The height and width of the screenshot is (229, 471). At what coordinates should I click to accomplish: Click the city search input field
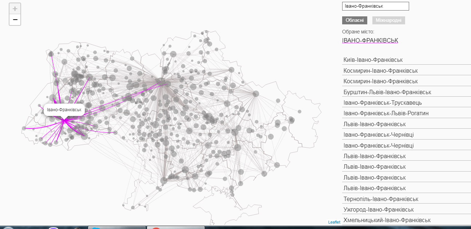tap(376, 6)
